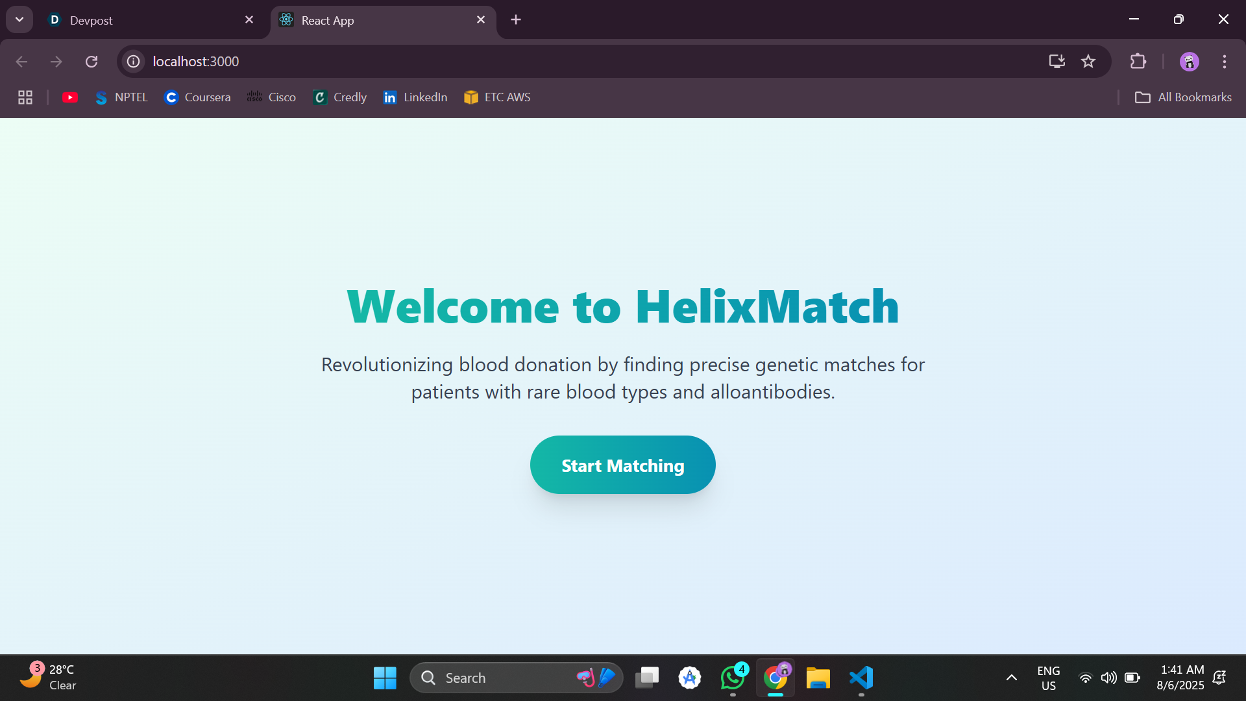The width and height of the screenshot is (1246, 701).
Task: Reload the page with refresh icon
Action: click(x=92, y=61)
